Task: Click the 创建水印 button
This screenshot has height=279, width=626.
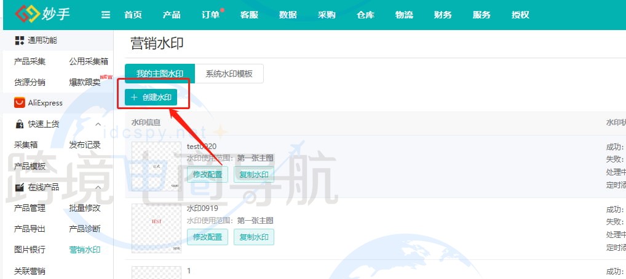Action: pyautogui.click(x=151, y=97)
